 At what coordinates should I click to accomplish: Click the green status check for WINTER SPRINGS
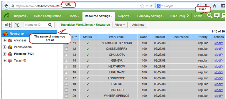88,96
